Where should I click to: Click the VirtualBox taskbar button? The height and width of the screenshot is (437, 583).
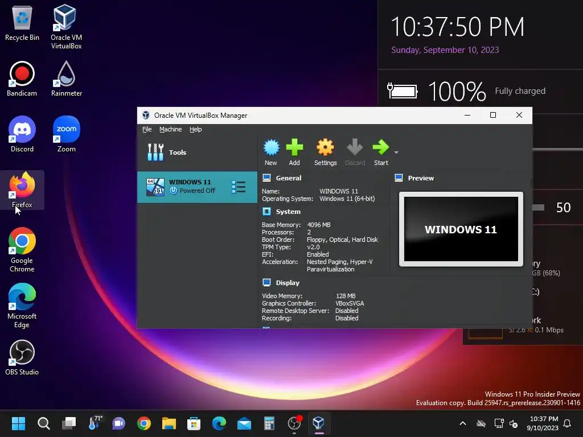tap(319, 423)
